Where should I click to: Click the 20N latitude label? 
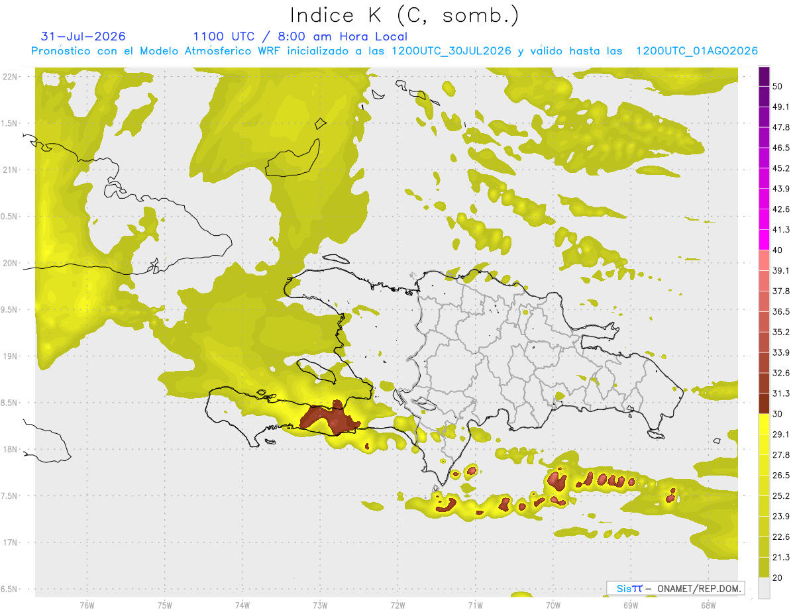(x=10, y=263)
